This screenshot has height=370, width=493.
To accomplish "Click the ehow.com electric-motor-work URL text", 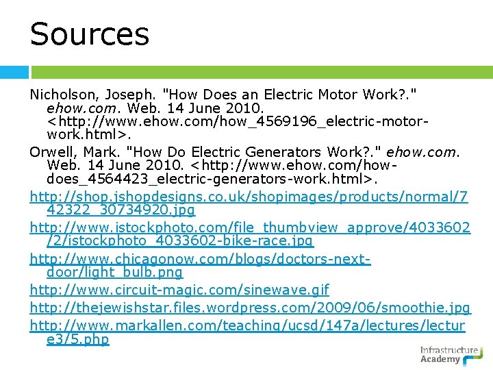I will (238, 128).
